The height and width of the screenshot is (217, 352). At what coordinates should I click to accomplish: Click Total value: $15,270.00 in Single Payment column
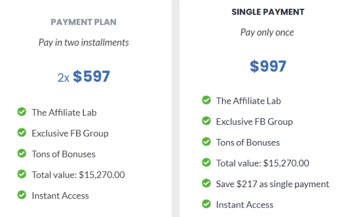(x=263, y=163)
